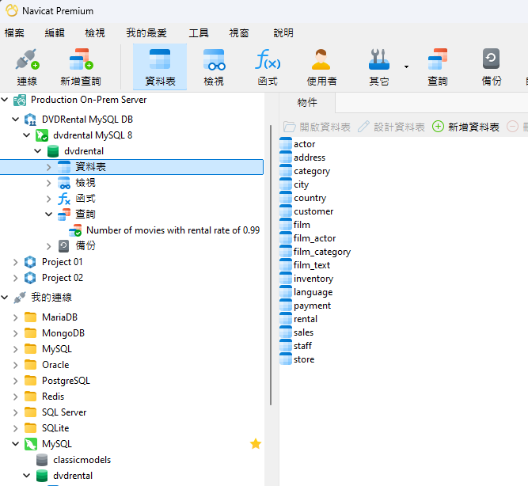Click the dvdrental MySQL 8 connection icon

pyautogui.click(x=42, y=135)
